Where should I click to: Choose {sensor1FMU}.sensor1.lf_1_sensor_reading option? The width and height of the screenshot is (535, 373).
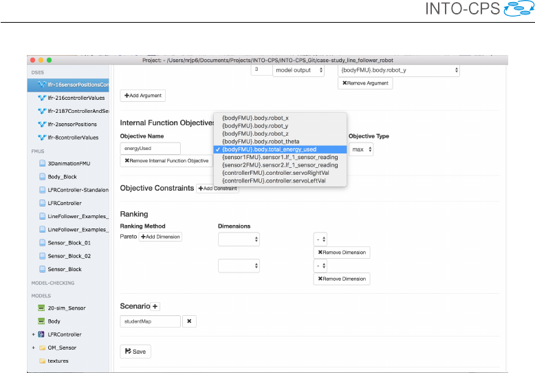279,157
